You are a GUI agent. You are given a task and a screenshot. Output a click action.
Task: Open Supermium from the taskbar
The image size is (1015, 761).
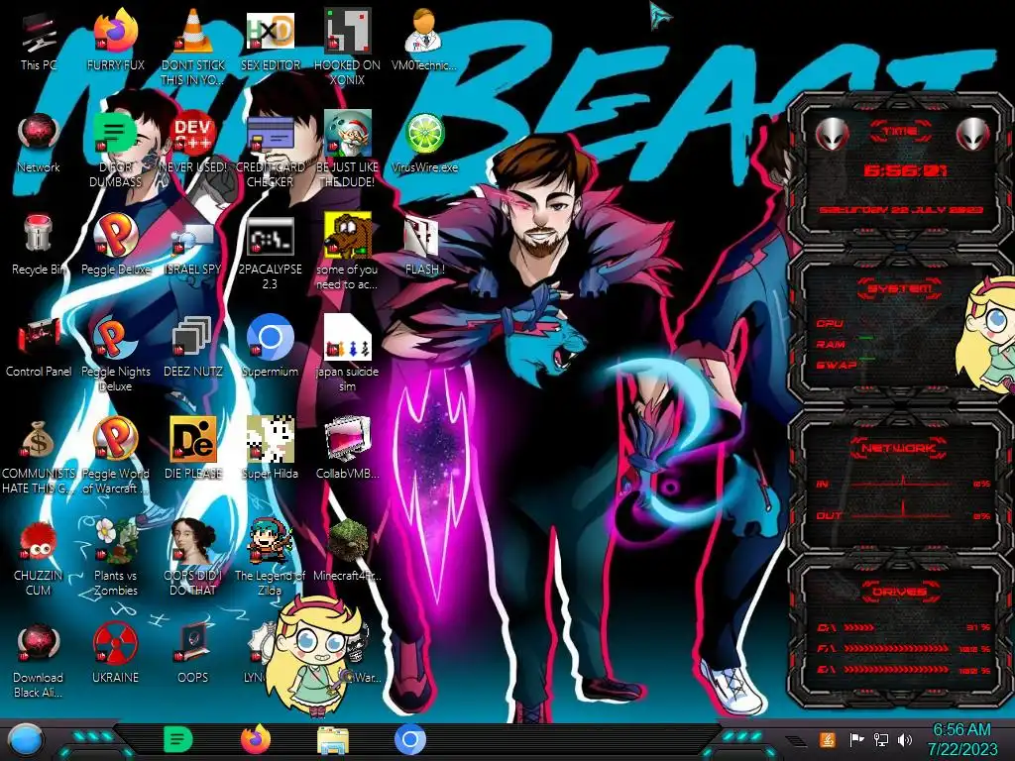pos(409,739)
